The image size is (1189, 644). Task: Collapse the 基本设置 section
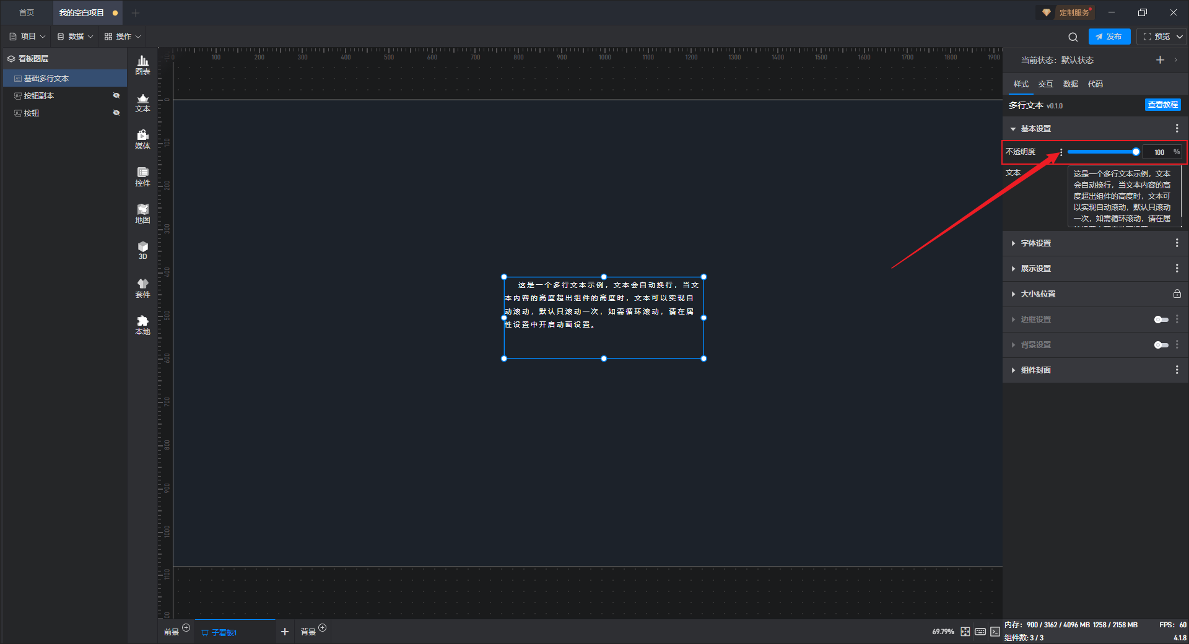click(1013, 129)
